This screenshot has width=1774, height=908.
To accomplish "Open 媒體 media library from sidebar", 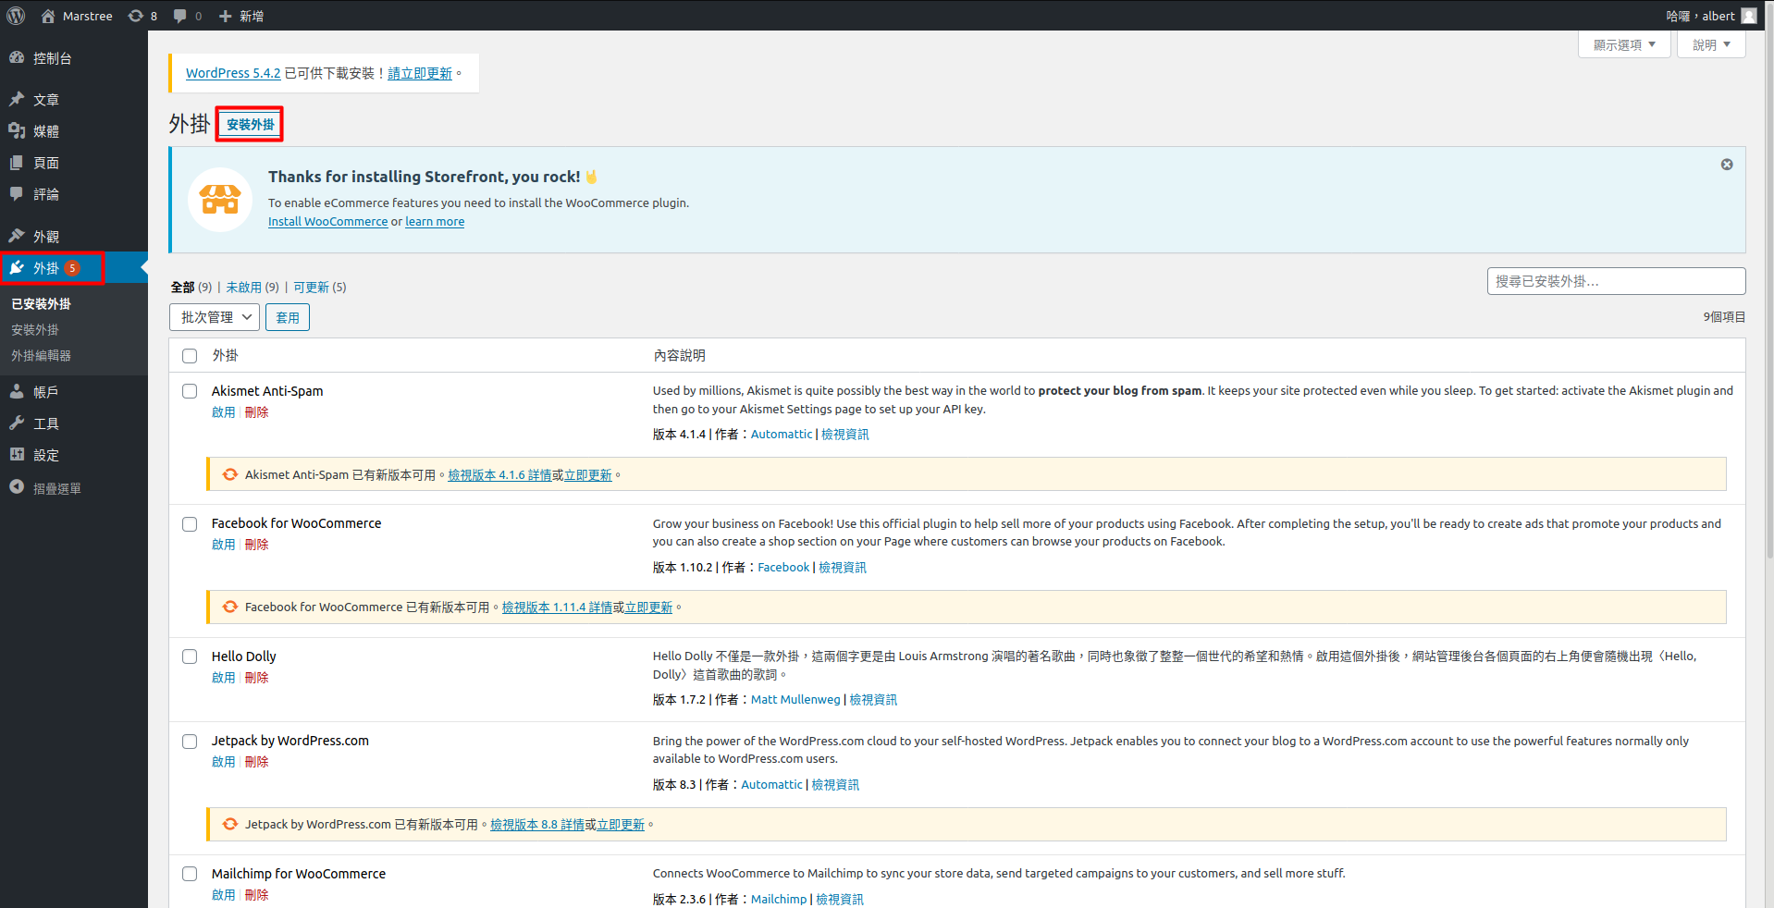I will point(45,131).
